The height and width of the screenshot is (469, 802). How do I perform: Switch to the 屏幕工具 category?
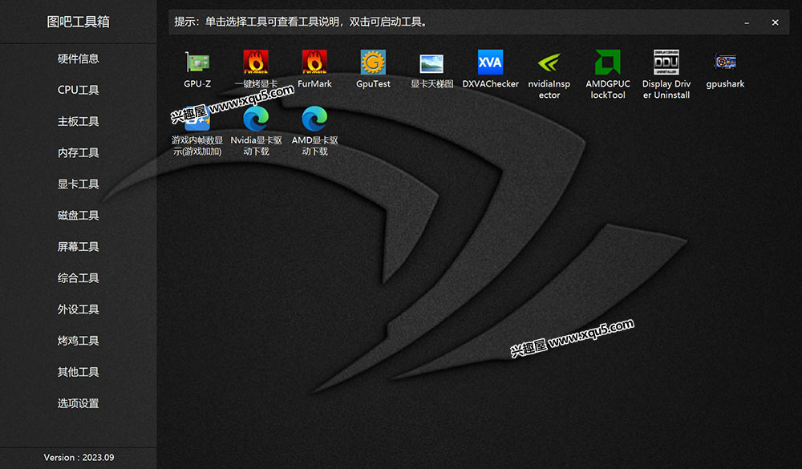pos(79,246)
